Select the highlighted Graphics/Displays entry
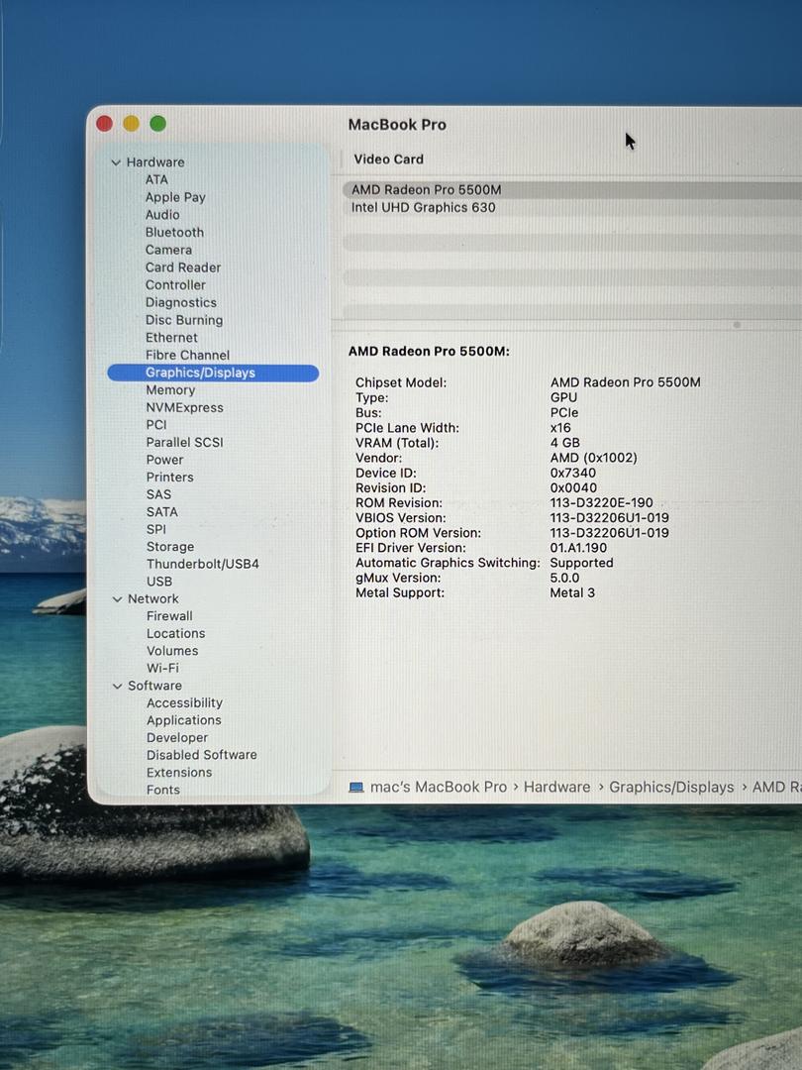This screenshot has height=1070, width=802. pos(213,373)
